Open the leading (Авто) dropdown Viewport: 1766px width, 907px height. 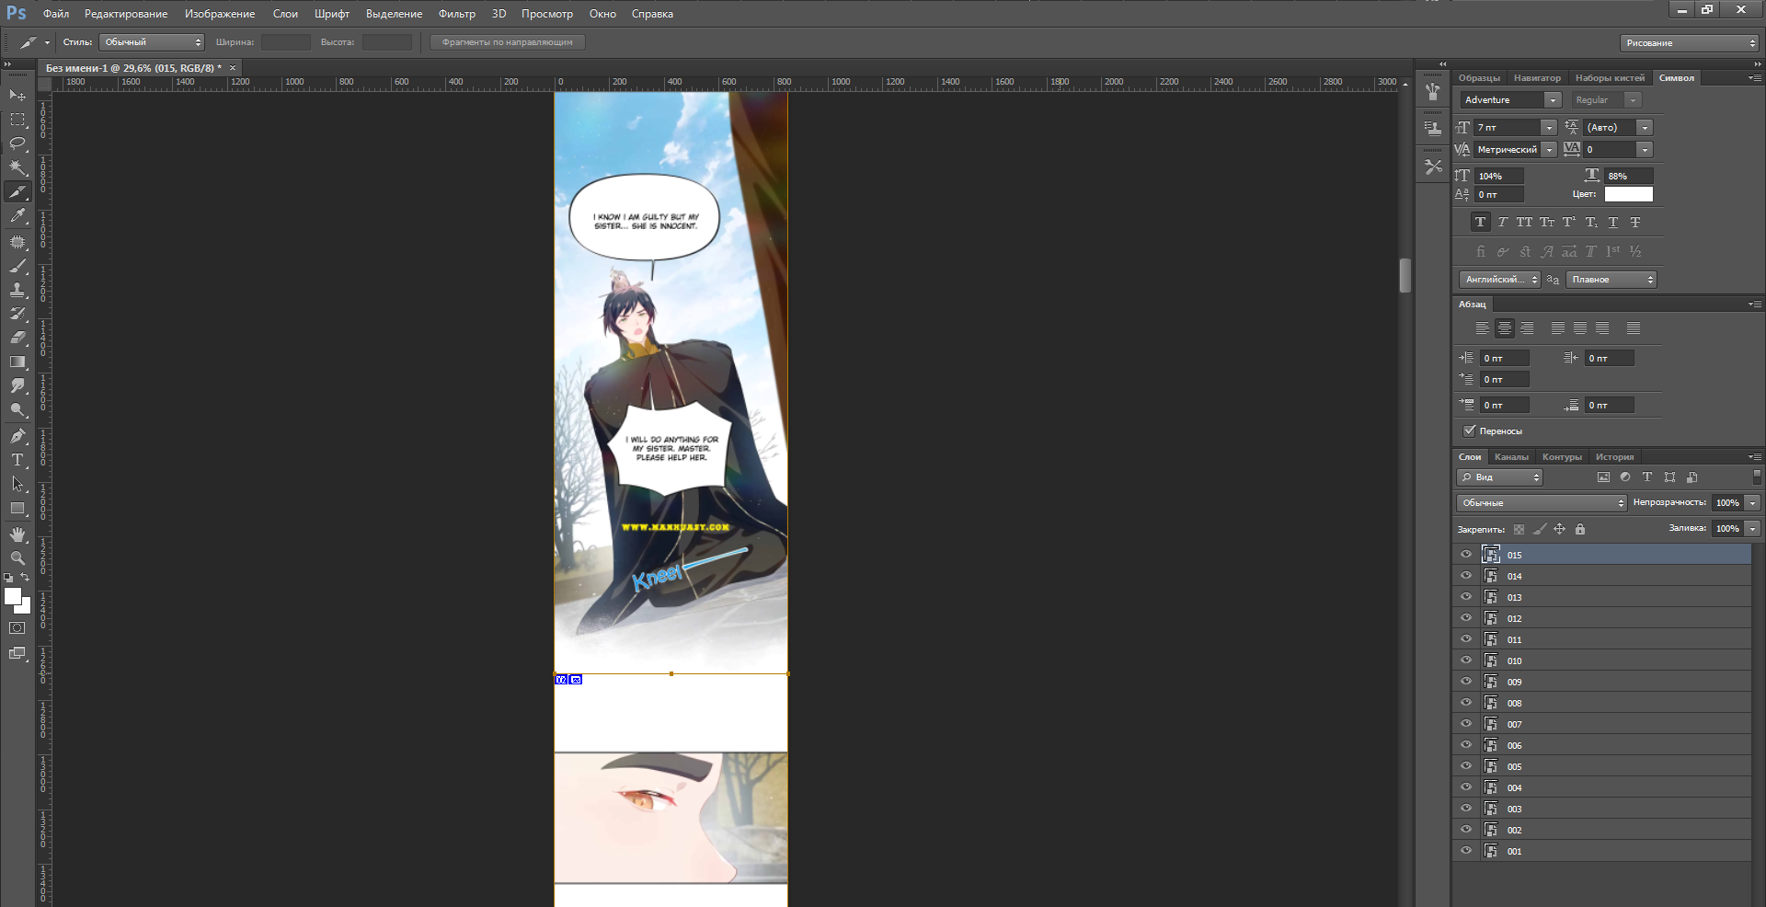(1646, 127)
